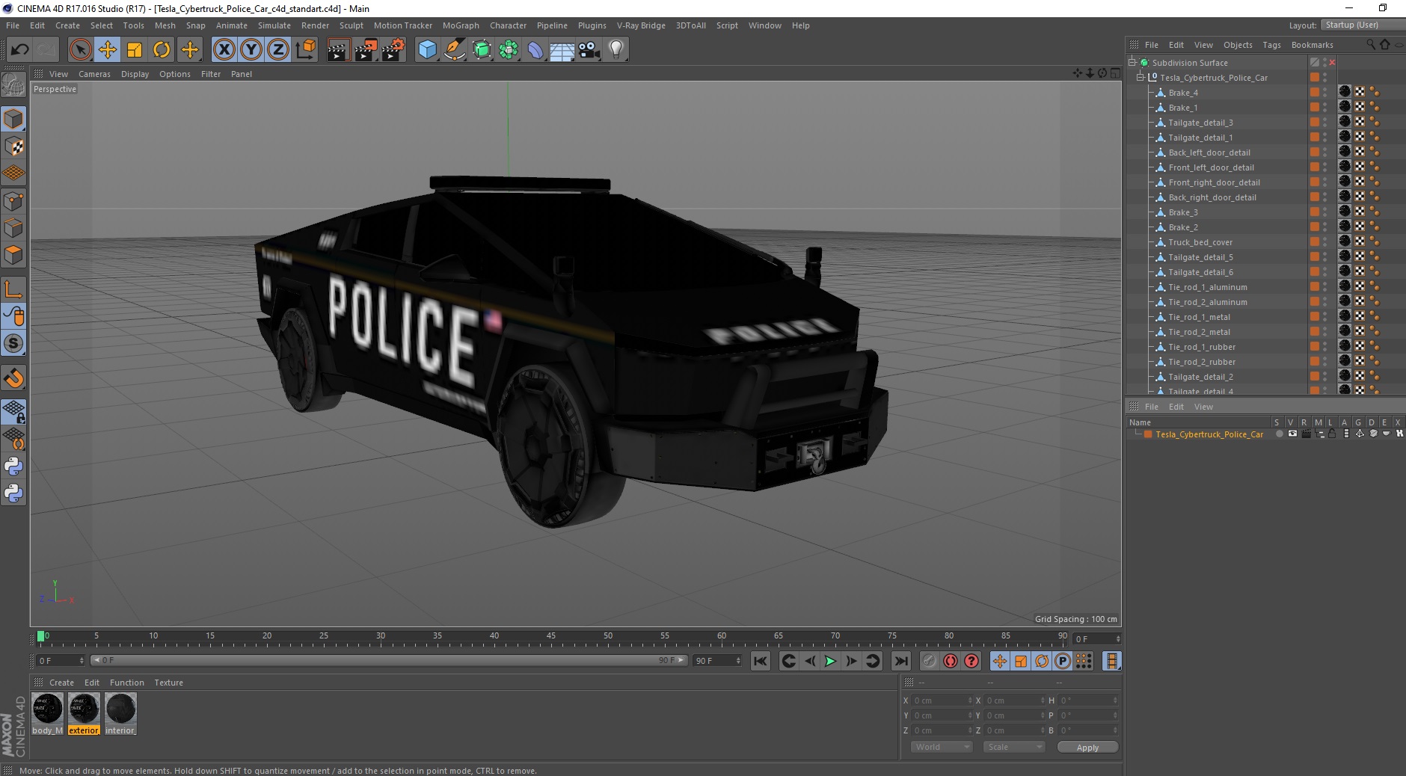Toggle Snap with S icon
Viewport: 1406px width, 776px height.
(13, 344)
